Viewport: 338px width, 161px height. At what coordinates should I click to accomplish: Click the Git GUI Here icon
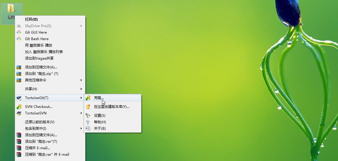19,32
